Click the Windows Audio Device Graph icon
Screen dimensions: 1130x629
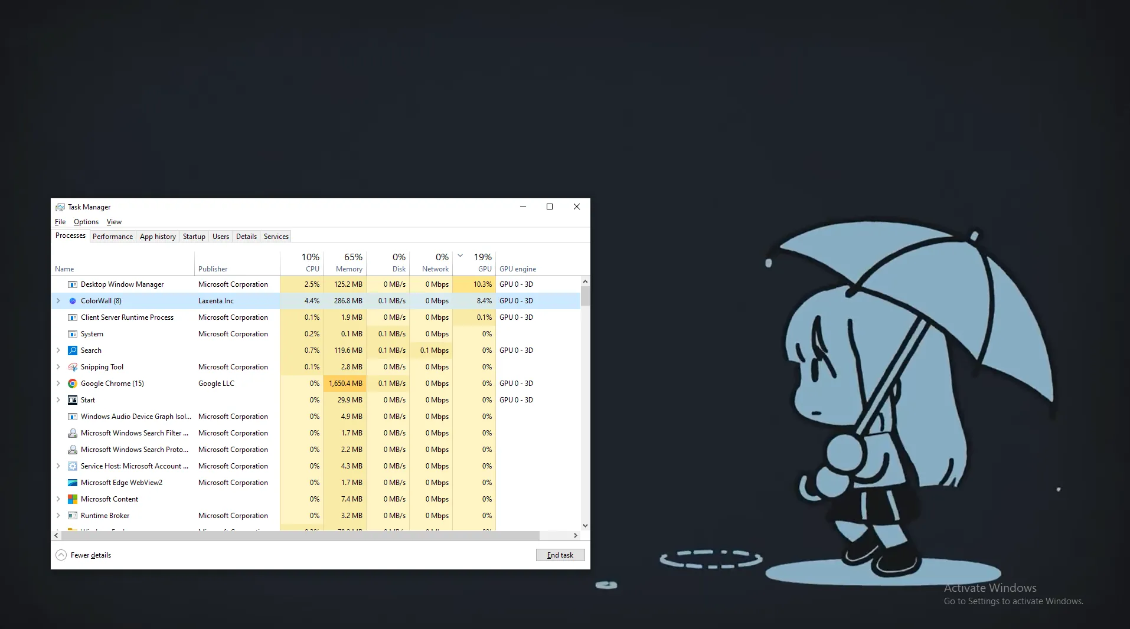(x=73, y=417)
